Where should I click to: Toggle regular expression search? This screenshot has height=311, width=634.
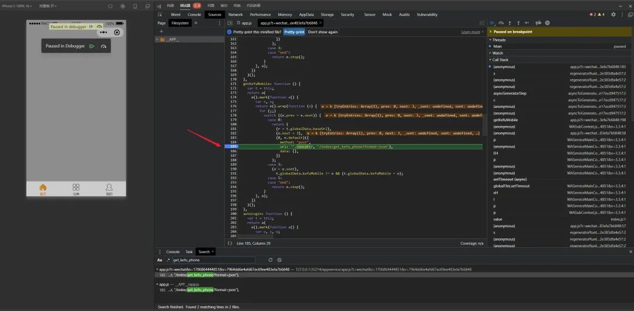coord(168,260)
